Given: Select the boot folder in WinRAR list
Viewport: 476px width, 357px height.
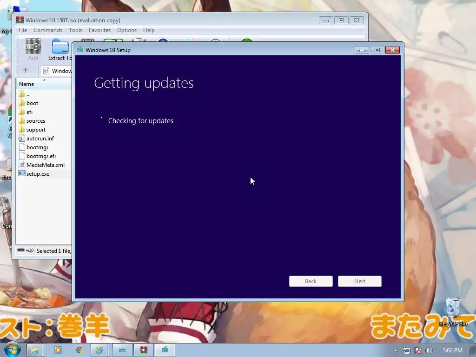Looking at the screenshot, I should (x=32, y=103).
